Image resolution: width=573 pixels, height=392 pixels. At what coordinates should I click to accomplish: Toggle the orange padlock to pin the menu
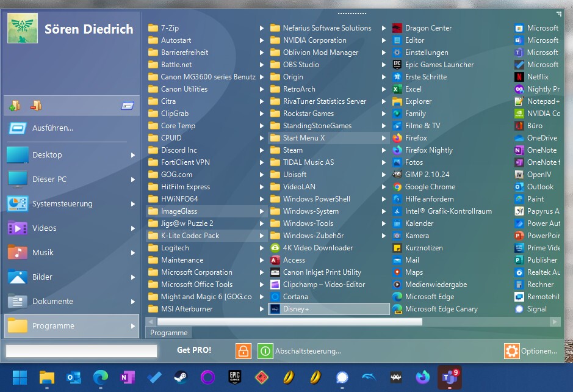point(242,351)
